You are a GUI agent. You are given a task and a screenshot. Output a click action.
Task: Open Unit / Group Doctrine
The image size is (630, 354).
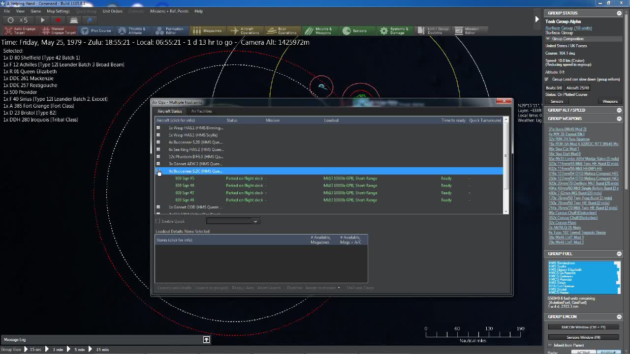(x=434, y=30)
